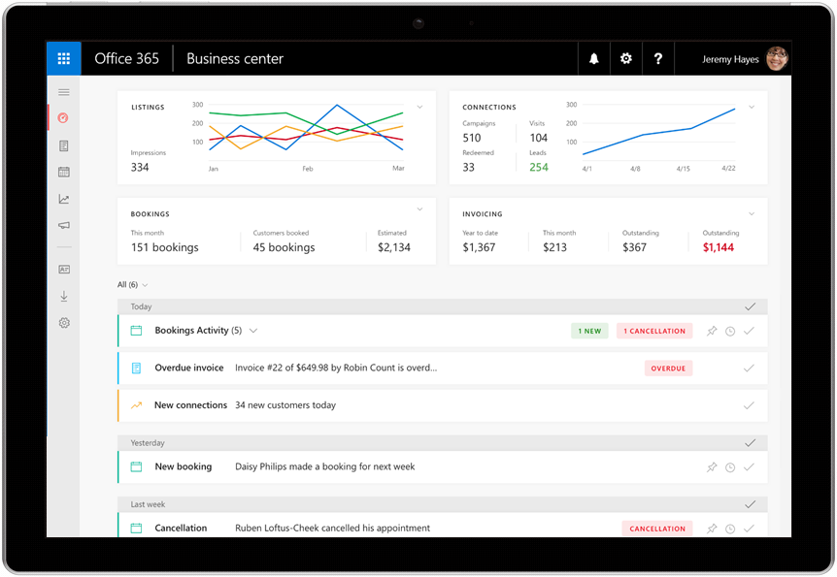The height and width of the screenshot is (577, 837).
Task: Dismiss all Yesterday notifications with the checkmark
Action: [750, 442]
